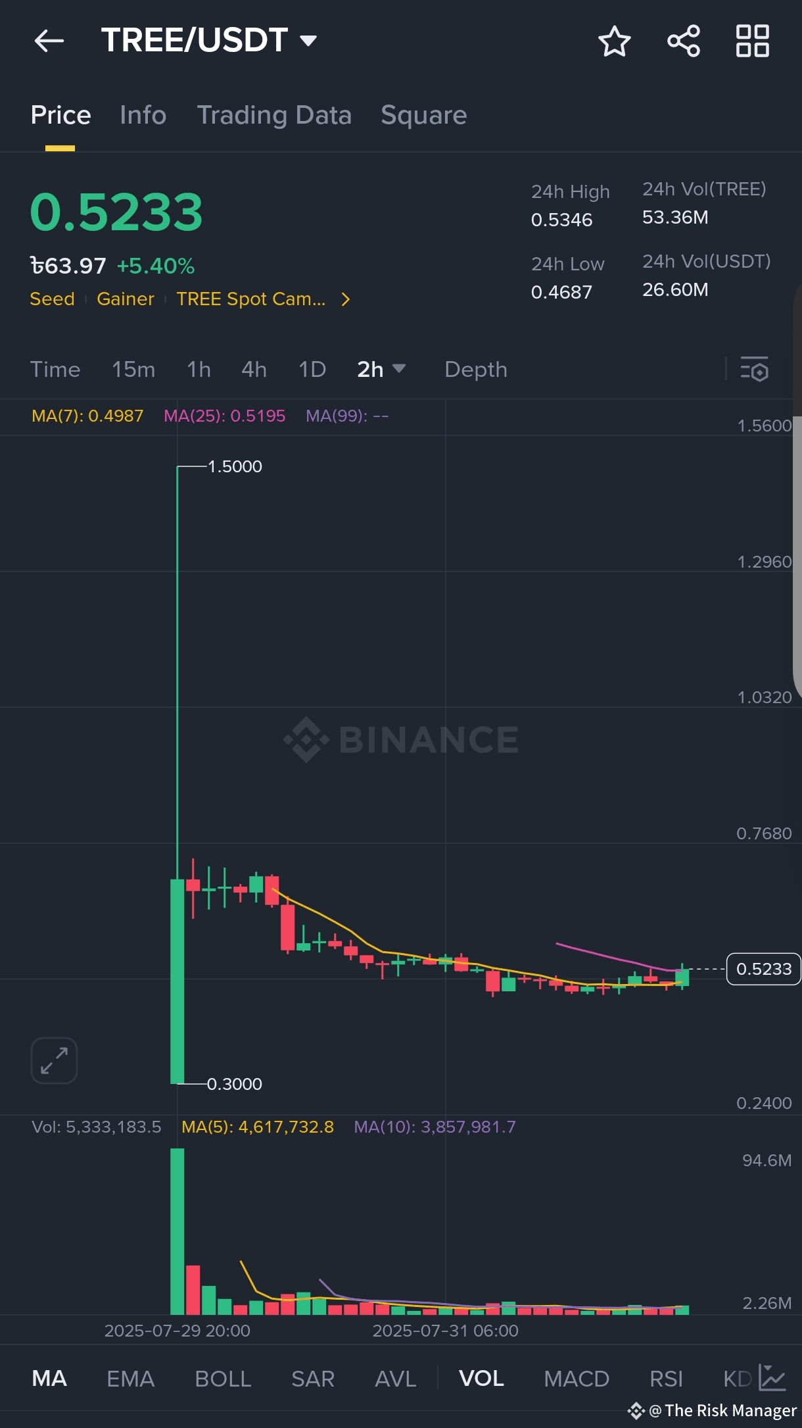Select the 15m timeframe
This screenshot has width=802, height=1428.
[x=133, y=369]
